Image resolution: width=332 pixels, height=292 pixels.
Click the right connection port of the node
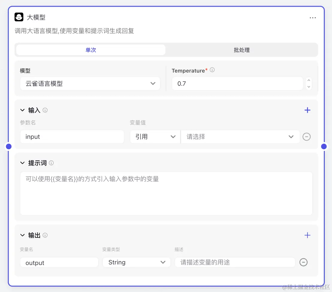pyautogui.click(x=324, y=146)
